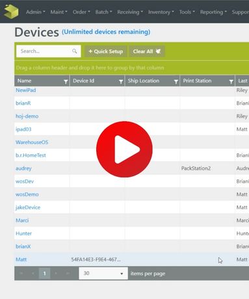Image resolution: width=249 pixels, height=299 pixels.
Task: Click the Devices page heading
Action: (36, 32)
